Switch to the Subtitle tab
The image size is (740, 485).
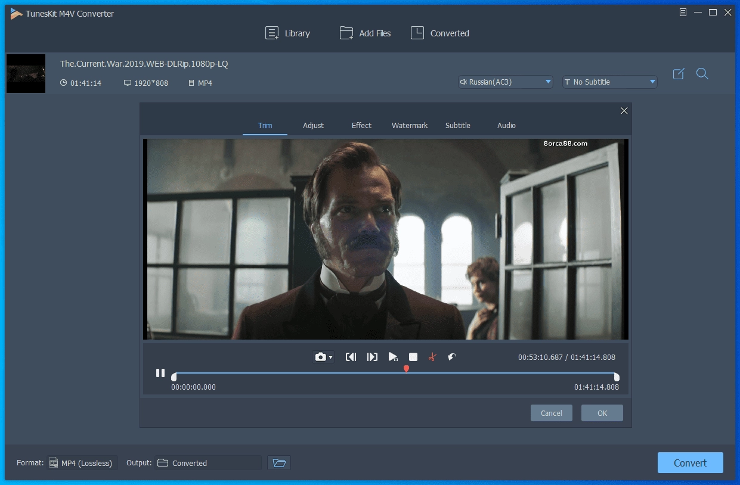tap(458, 126)
